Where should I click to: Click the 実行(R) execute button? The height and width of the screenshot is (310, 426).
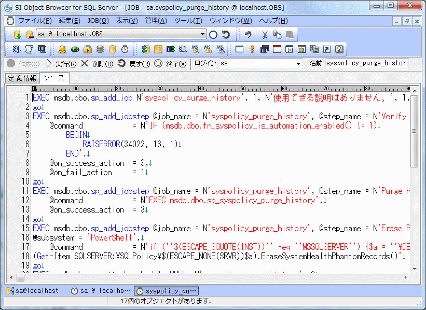[61, 64]
